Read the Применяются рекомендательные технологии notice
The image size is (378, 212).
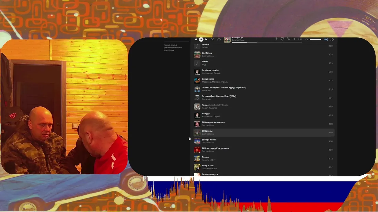[173, 47]
